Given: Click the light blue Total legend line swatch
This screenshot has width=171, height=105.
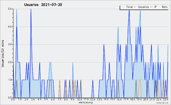Looking at the screenshot, I should pos(123,7).
